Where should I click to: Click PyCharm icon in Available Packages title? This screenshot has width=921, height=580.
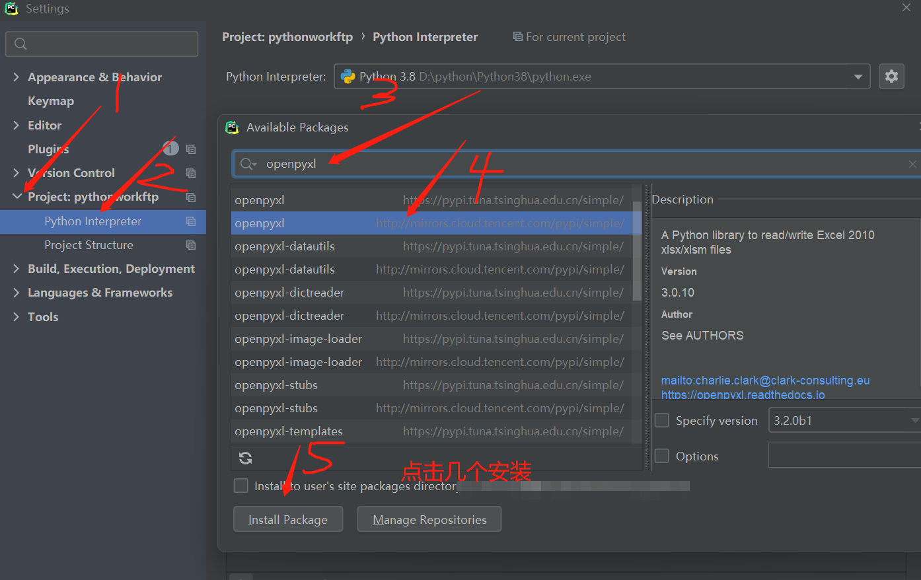coord(232,127)
